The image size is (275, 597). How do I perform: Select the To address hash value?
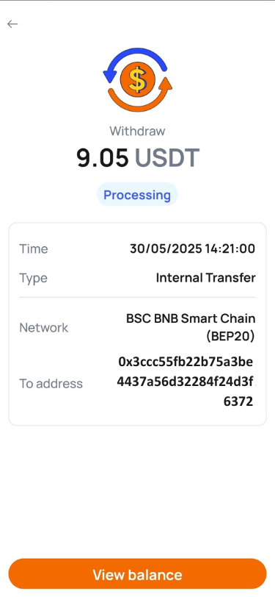186,382
